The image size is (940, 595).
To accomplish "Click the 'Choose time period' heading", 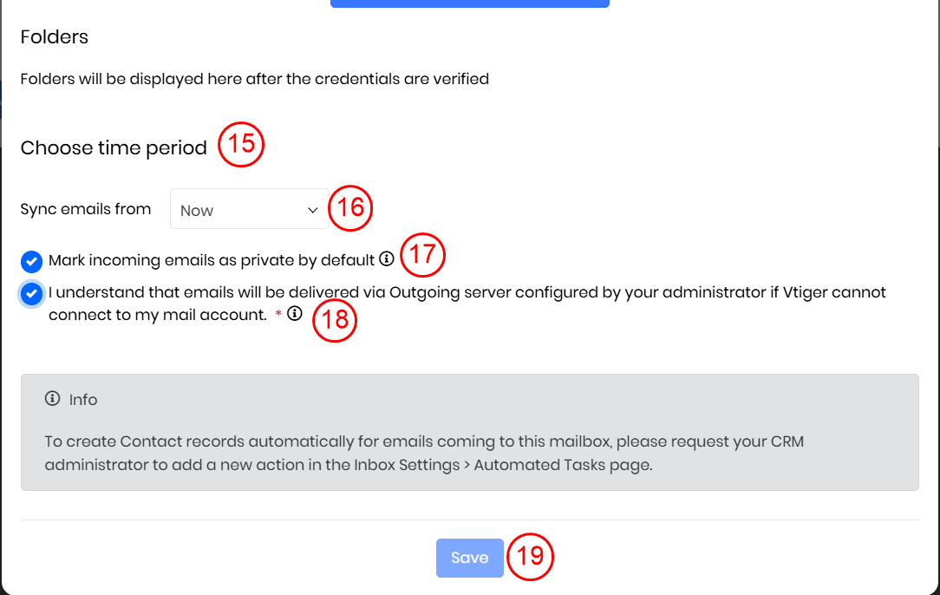I will [x=114, y=148].
